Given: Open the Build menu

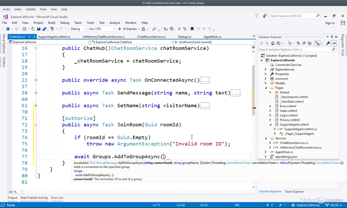Looking at the screenshot, I should coord(52,23).
